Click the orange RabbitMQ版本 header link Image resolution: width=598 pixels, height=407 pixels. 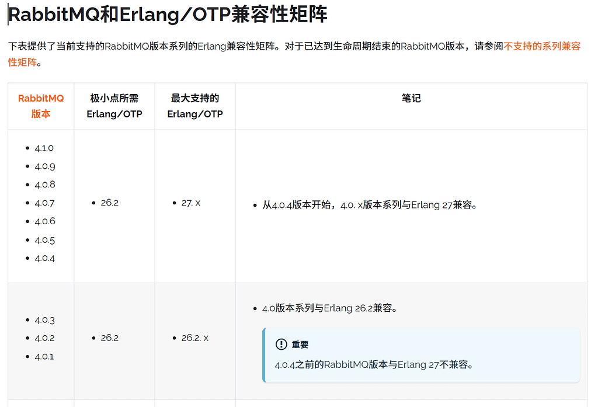coord(41,106)
